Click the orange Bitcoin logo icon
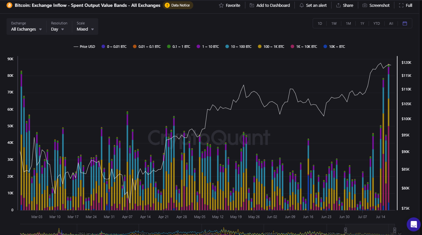This screenshot has height=235, width=422. (x=9, y=5)
